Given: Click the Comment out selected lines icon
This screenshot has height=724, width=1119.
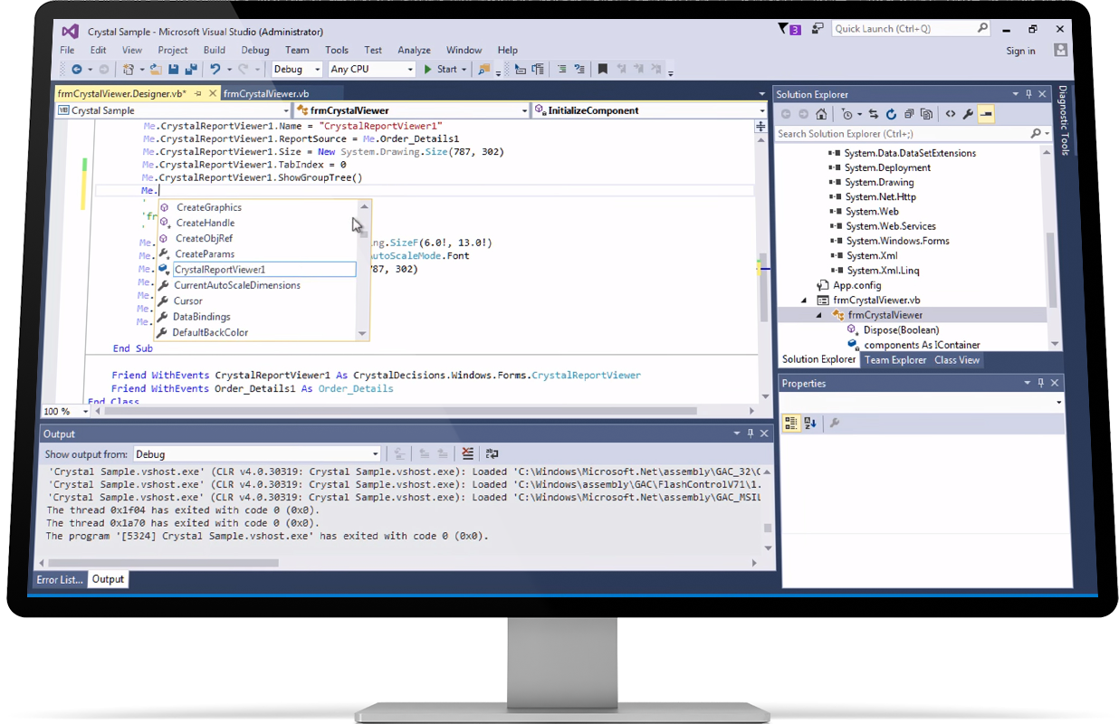Looking at the screenshot, I should 561,70.
